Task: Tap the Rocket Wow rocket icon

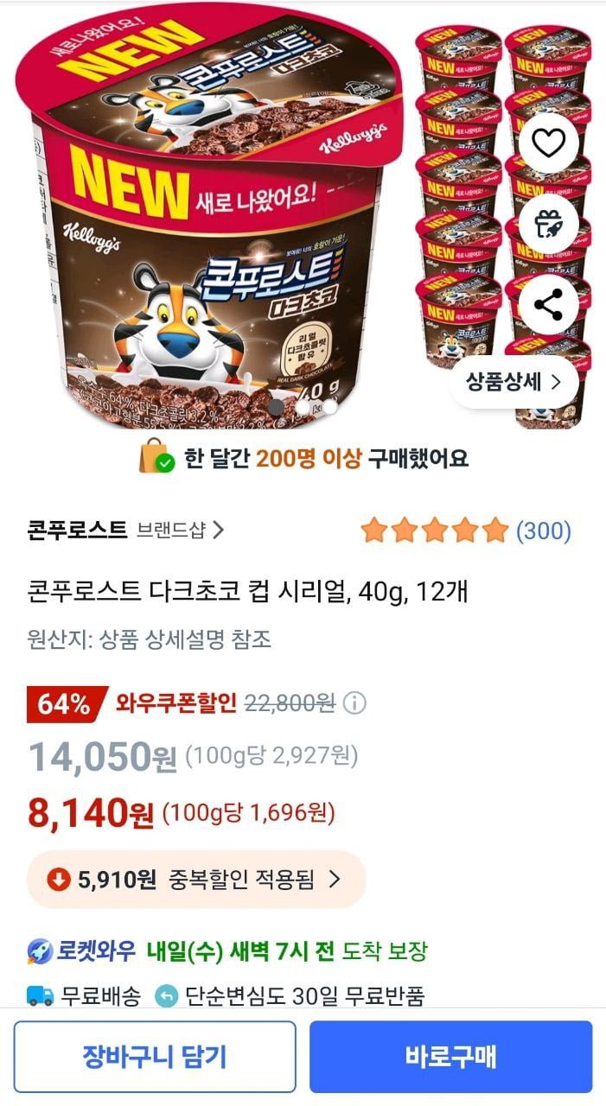Action: pyautogui.click(x=40, y=952)
